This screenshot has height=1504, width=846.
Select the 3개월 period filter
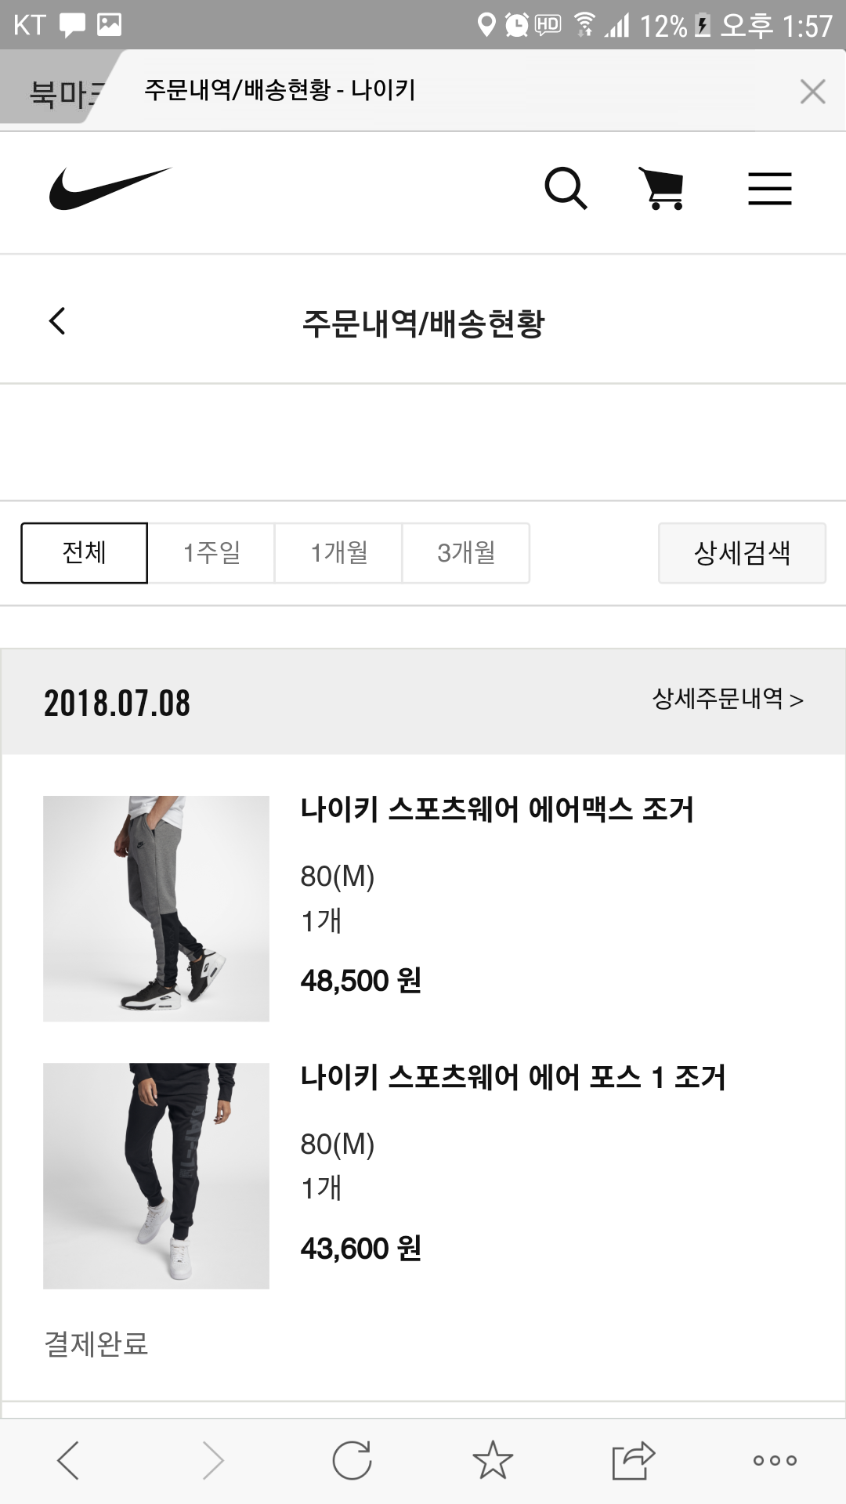click(x=466, y=553)
